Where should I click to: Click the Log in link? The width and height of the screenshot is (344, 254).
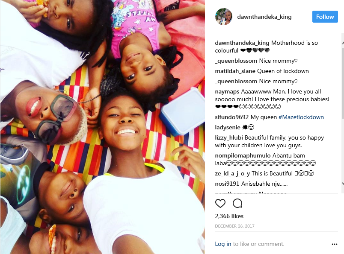[x=223, y=244]
